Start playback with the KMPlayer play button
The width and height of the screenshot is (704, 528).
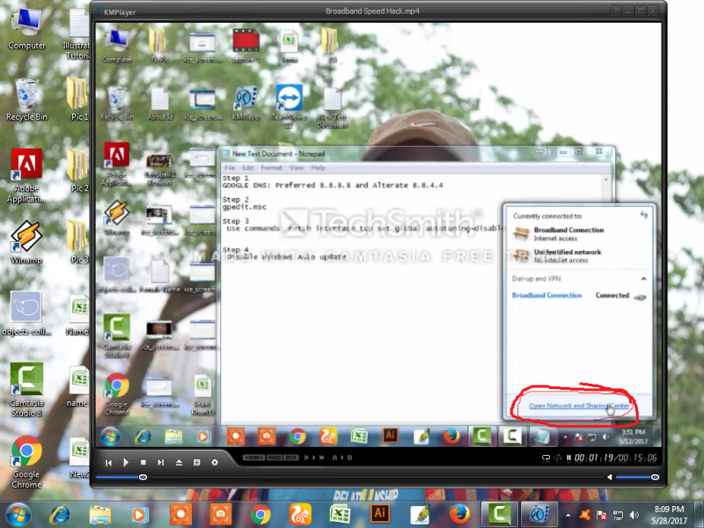coord(126,463)
